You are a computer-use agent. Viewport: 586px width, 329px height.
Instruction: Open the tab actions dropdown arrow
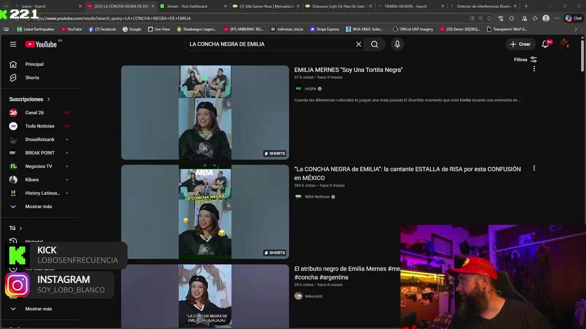tap(6, 6)
